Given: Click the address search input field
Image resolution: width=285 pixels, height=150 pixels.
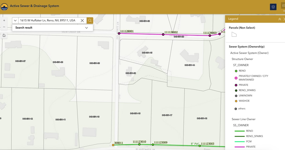Looking at the screenshot, I should [49, 20].
